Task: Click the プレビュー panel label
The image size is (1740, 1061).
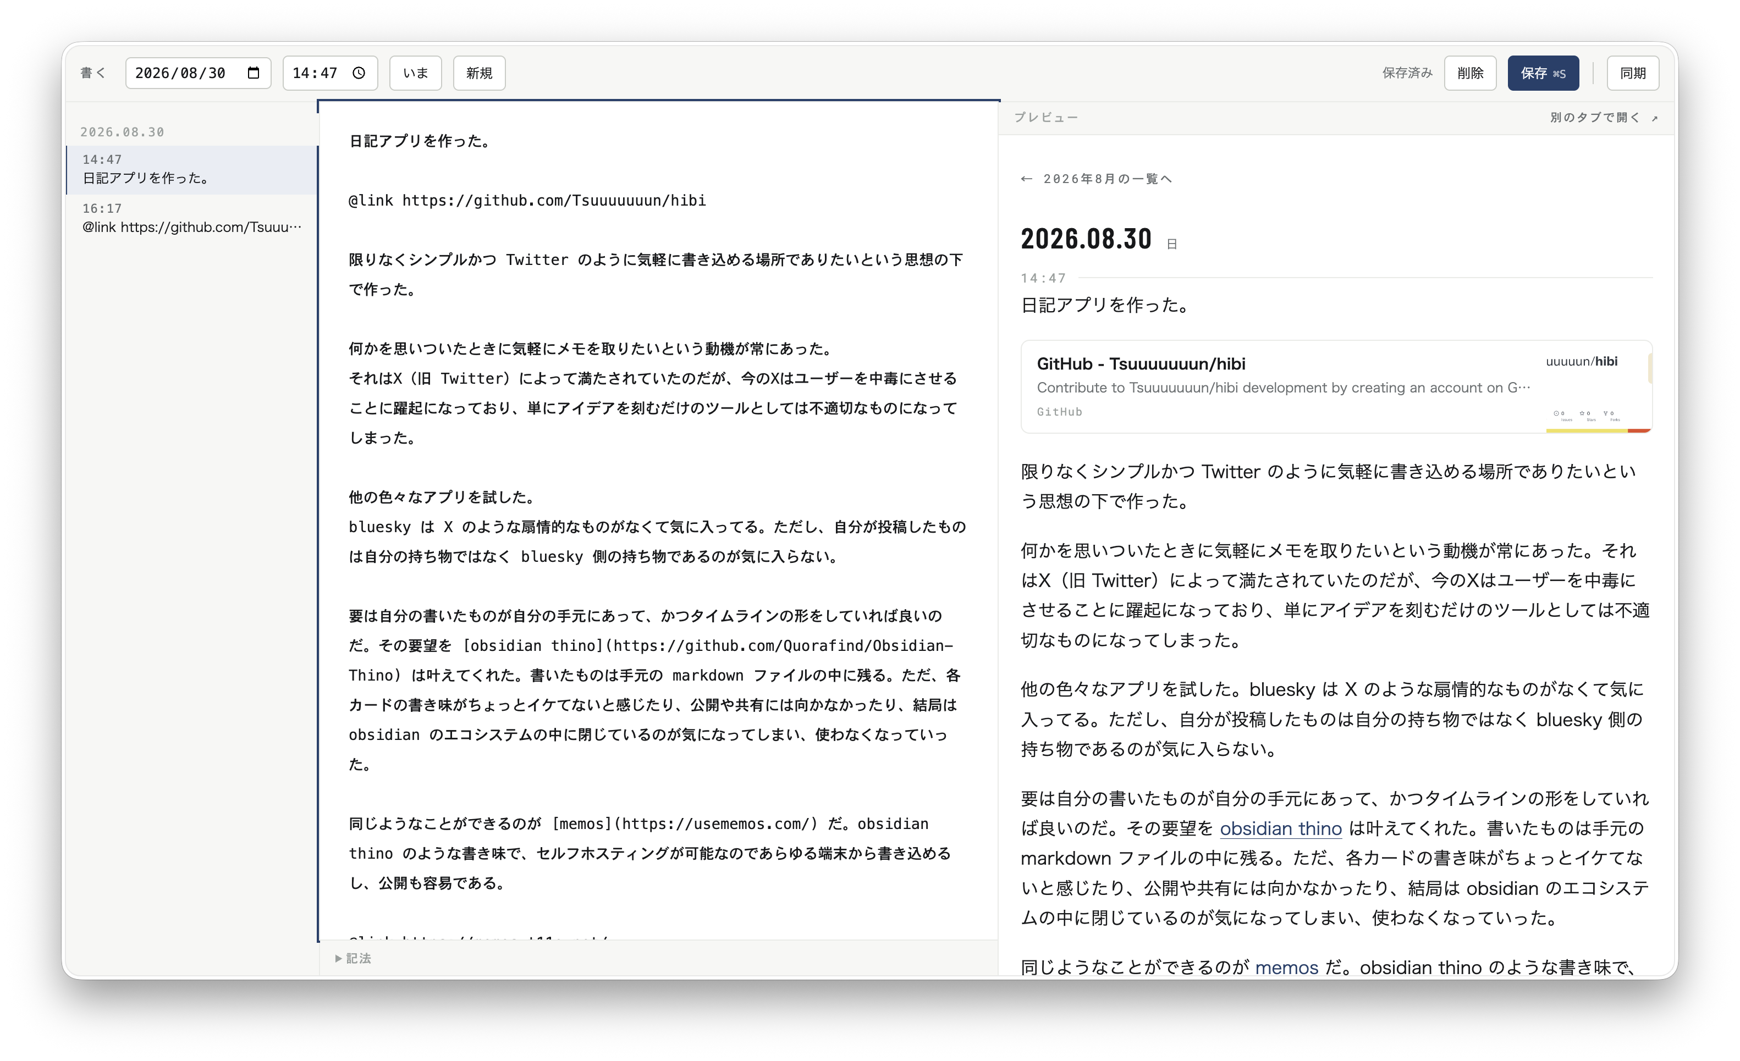Action: pyautogui.click(x=1046, y=117)
